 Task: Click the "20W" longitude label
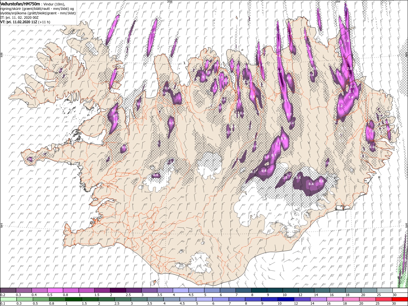tap(170, 2)
